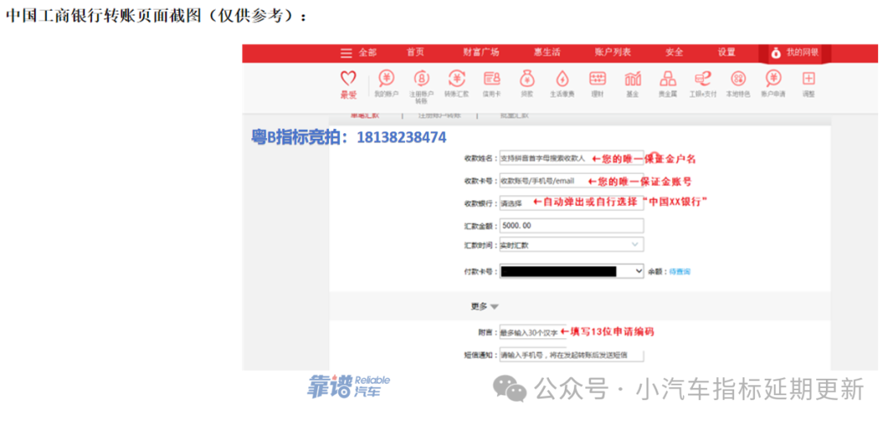Expand the 更多 section arrow
The width and height of the screenshot is (893, 425).
(x=494, y=306)
